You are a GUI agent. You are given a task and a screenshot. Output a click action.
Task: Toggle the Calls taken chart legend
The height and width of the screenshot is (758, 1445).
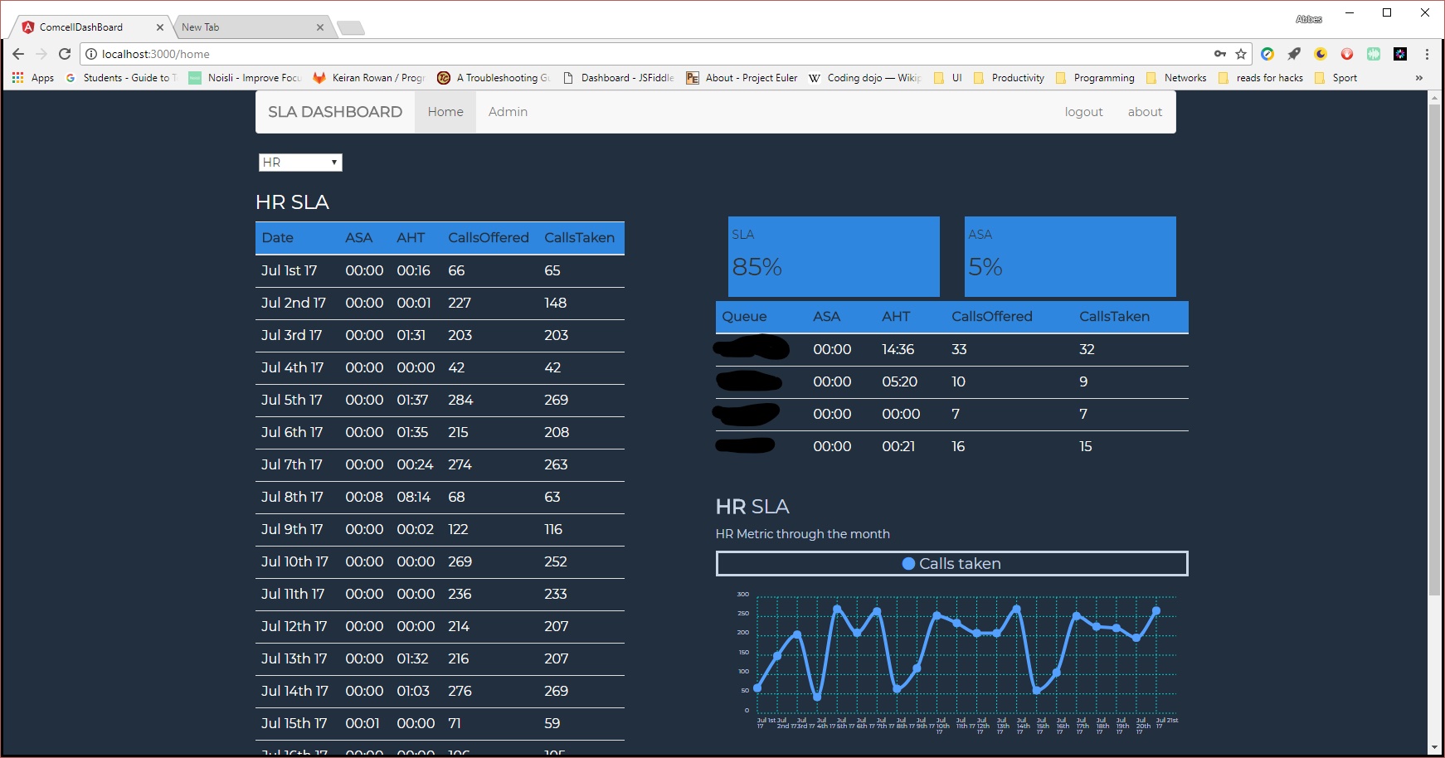click(x=951, y=564)
